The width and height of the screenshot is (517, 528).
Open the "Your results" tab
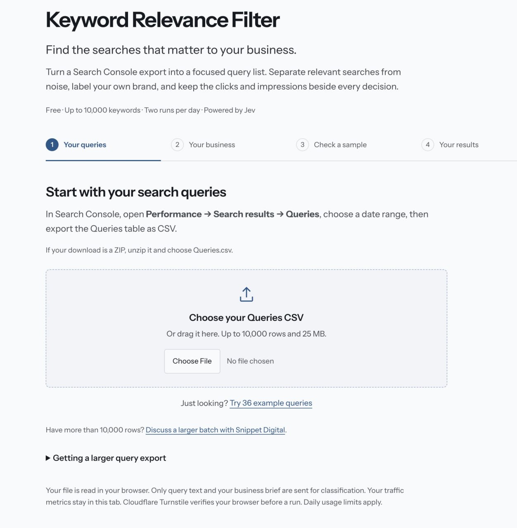coord(459,145)
